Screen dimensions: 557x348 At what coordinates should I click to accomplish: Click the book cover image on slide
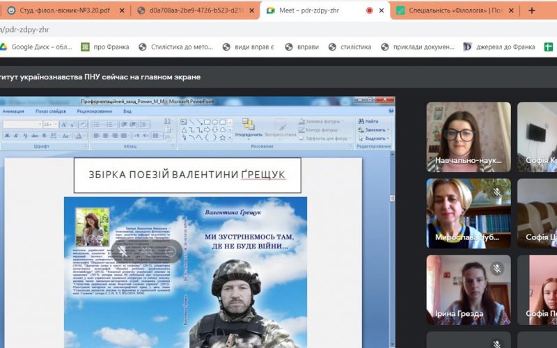[187, 271]
